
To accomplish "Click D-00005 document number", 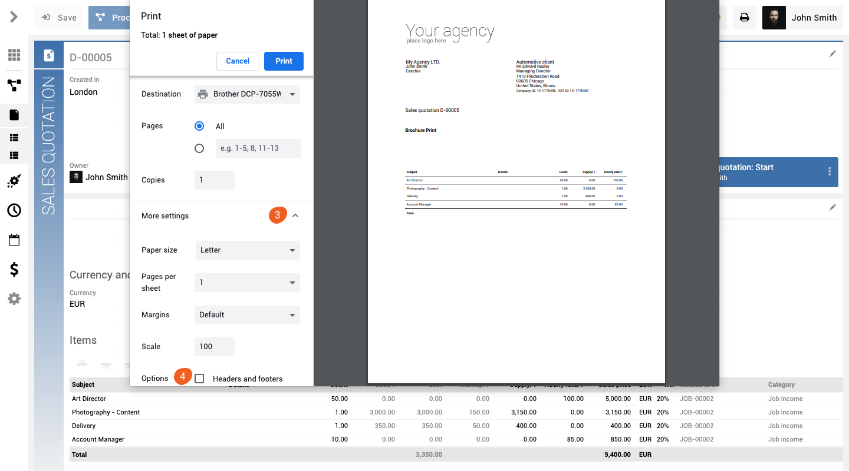I will pos(91,57).
